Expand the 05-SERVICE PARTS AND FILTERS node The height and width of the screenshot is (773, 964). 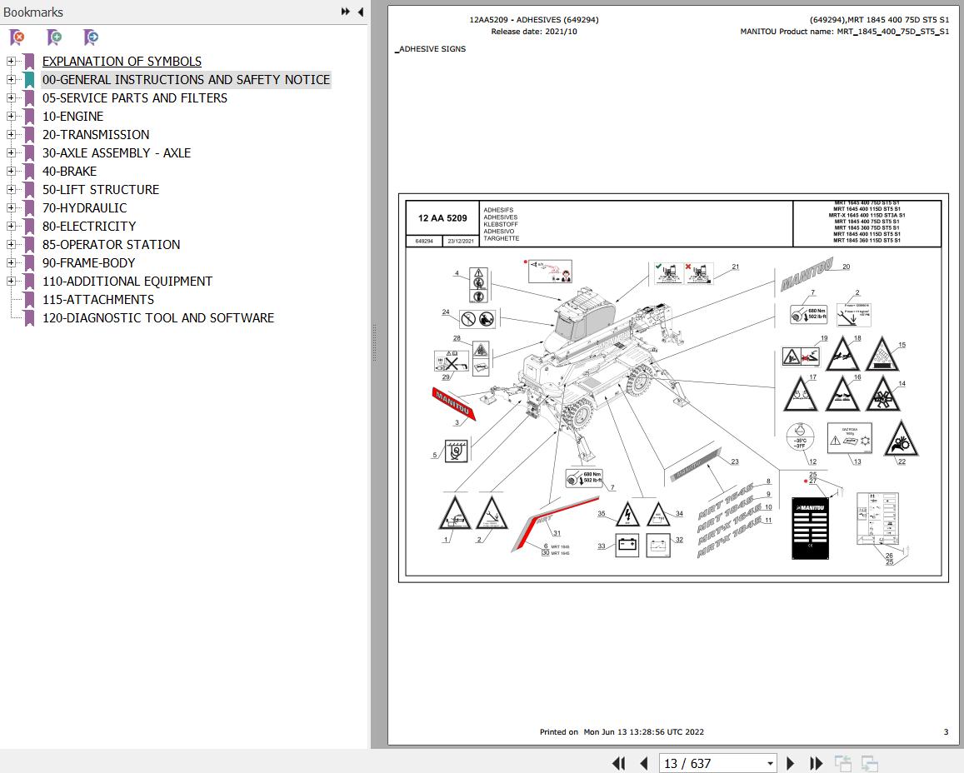pyautogui.click(x=11, y=98)
